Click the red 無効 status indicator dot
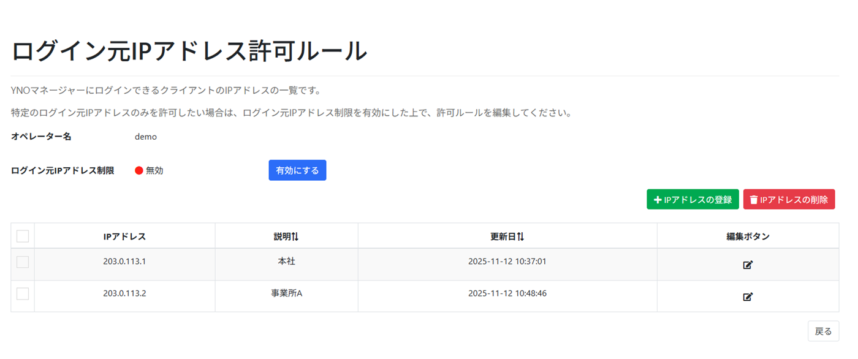The width and height of the screenshot is (858, 359). 139,170
